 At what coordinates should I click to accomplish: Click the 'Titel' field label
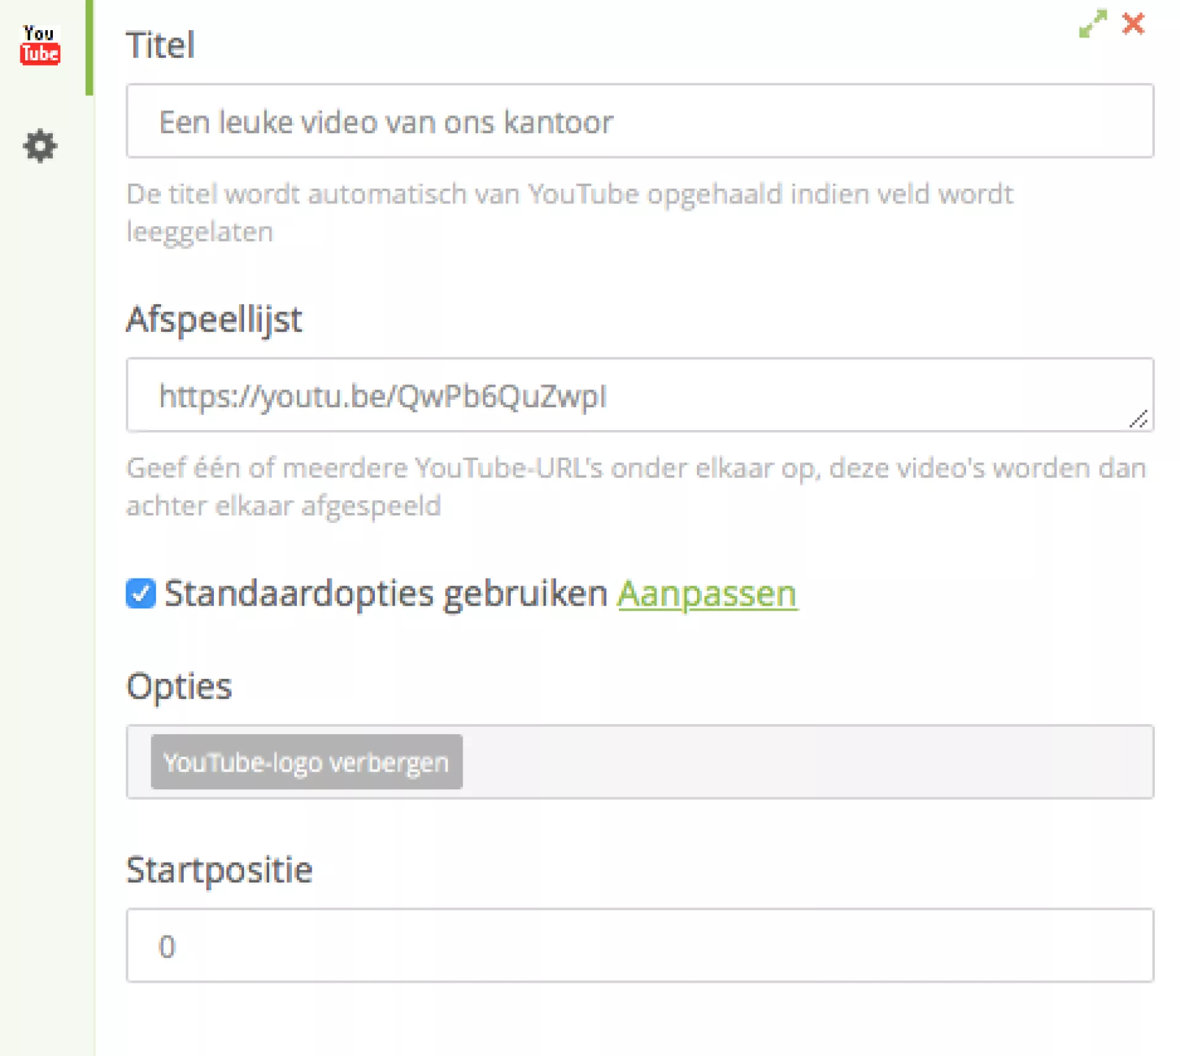coord(160,45)
